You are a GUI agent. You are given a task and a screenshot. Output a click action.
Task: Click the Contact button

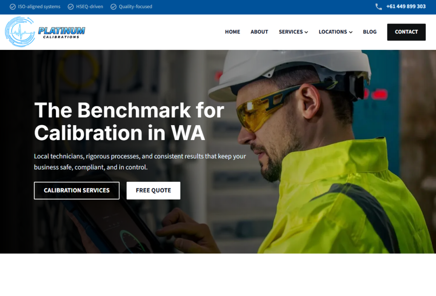[406, 32]
